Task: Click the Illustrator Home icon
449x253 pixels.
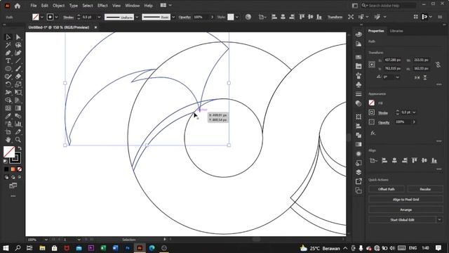Action: click(x=18, y=6)
